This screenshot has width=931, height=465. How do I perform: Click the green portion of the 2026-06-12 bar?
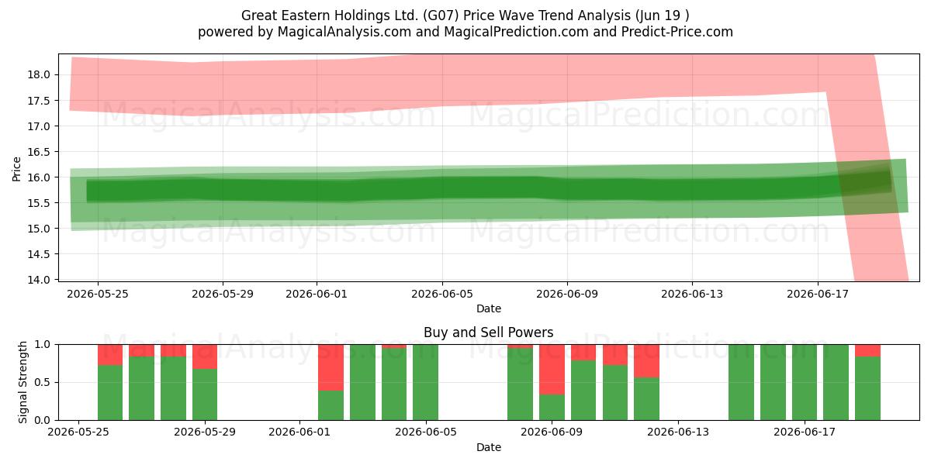[646, 398]
